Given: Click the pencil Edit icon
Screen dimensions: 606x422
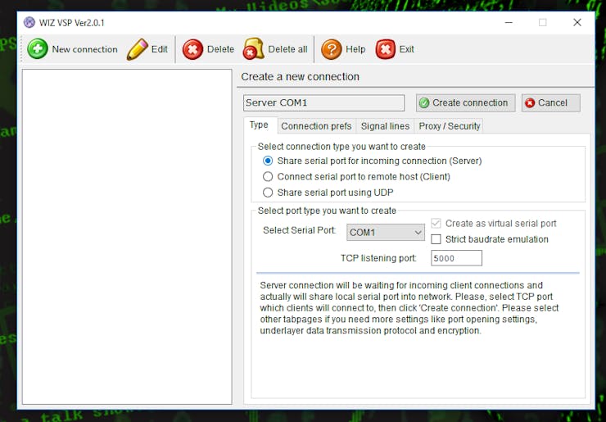Looking at the screenshot, I should point(138,49).
